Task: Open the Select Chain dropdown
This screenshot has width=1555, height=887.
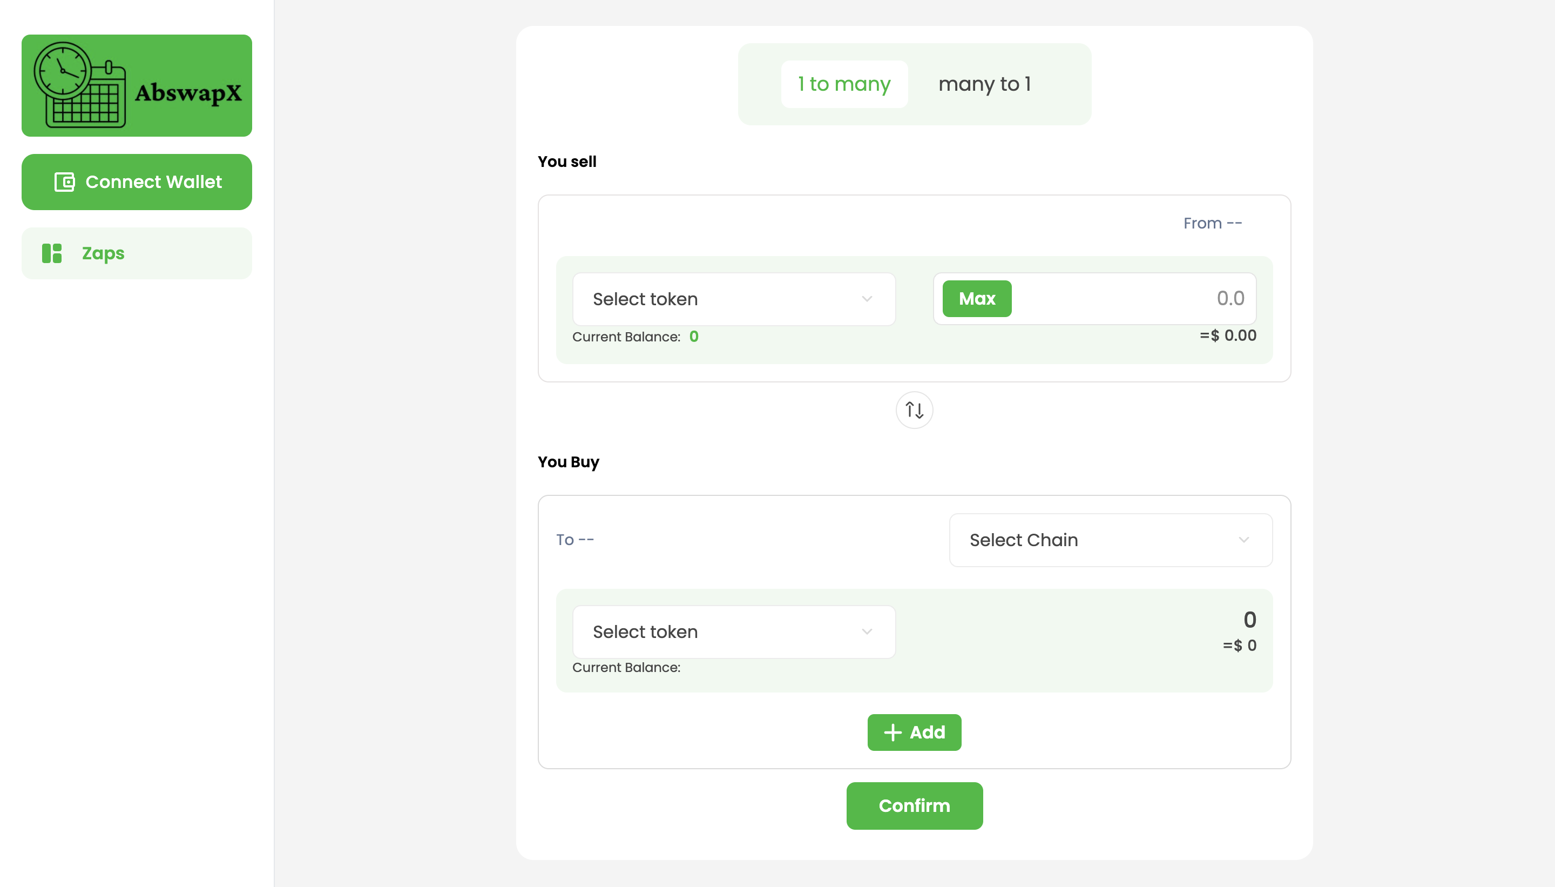Action: (1111, 540)
